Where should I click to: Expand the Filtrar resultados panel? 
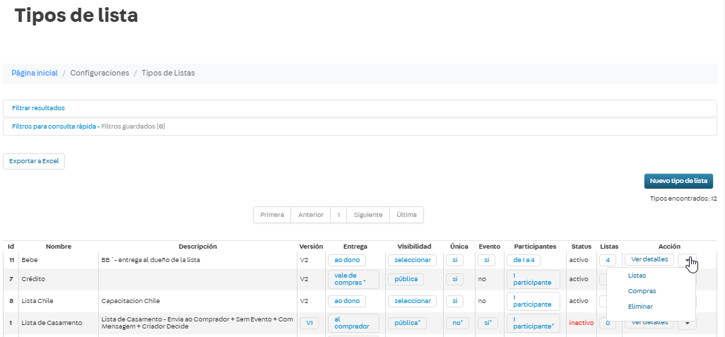click(x=39, y=108)
